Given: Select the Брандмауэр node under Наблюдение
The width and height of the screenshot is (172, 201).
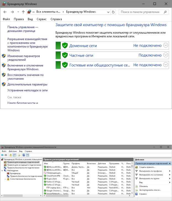Looking at the screenshot, I should point(15,173).
